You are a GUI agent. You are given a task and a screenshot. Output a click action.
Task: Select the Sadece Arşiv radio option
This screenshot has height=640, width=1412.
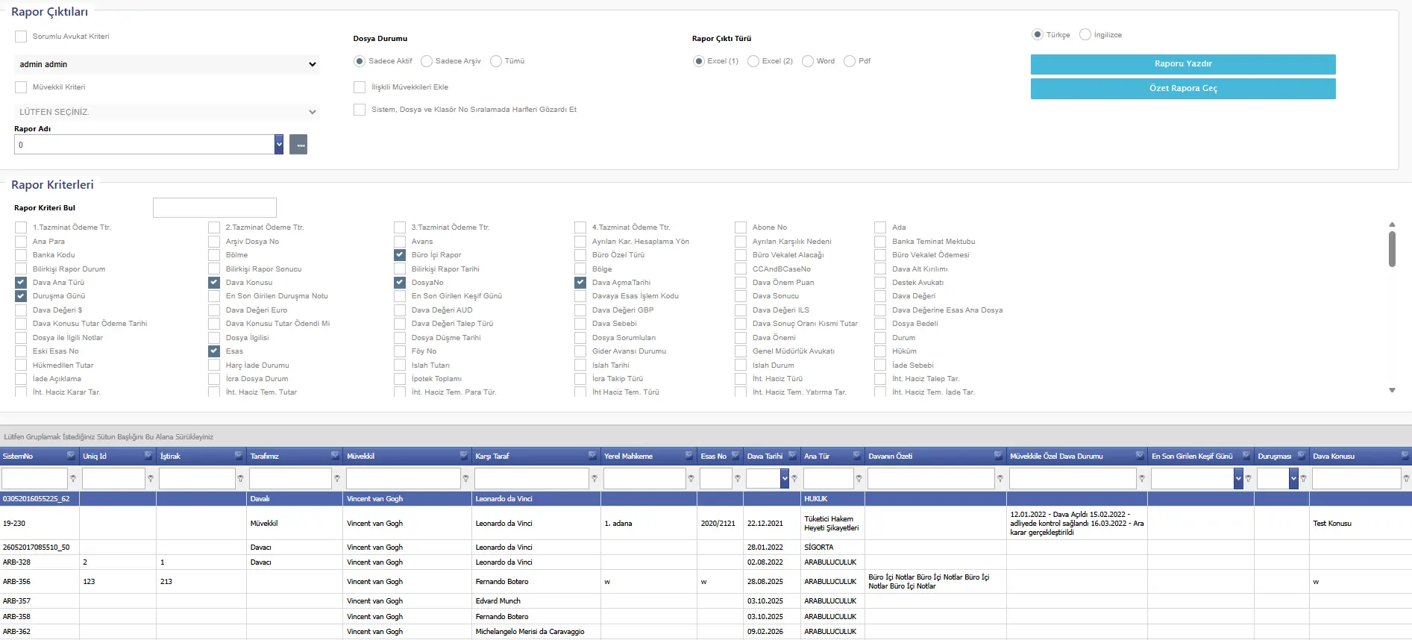pos(427,61)
